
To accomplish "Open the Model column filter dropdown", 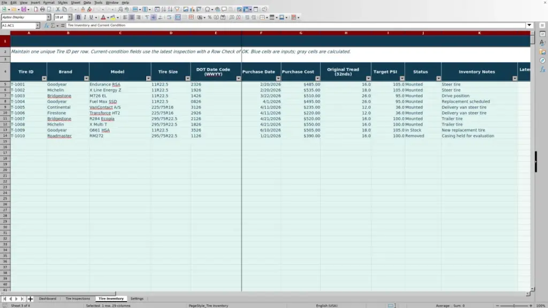I will (x=148, y=79).
